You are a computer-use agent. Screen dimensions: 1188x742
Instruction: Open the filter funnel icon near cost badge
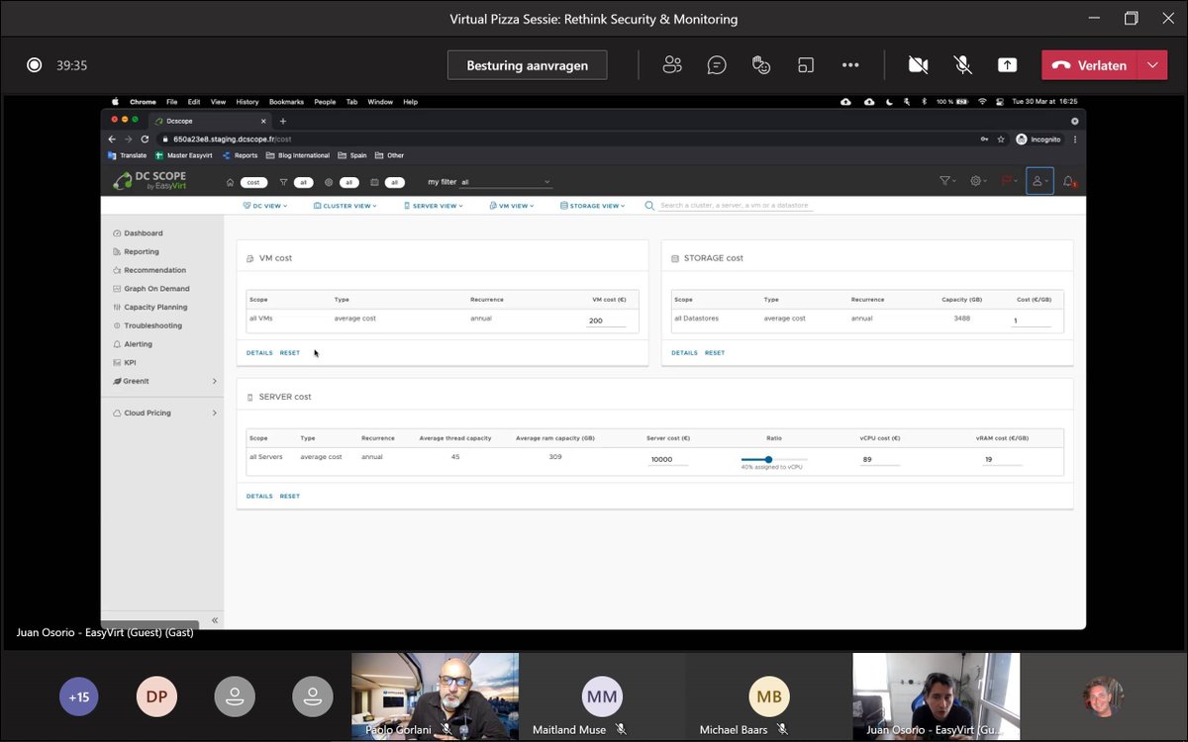coord(282,182)
